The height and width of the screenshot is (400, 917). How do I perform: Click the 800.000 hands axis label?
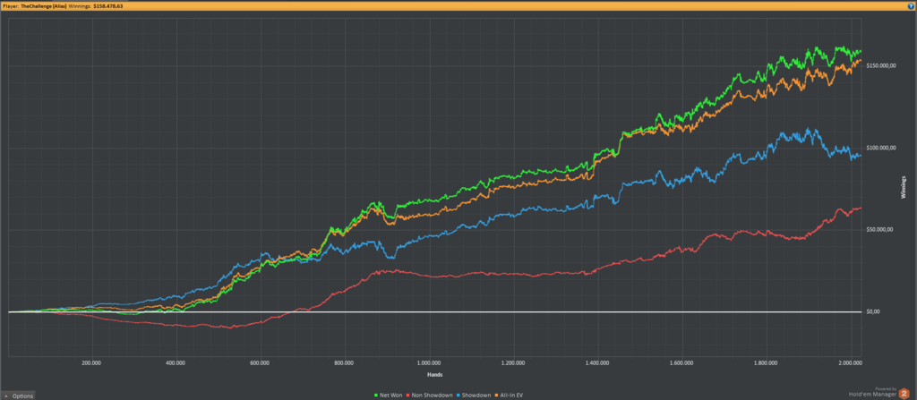pyautogui.click(x=344, y=362)
